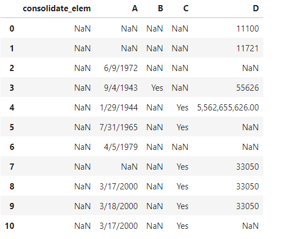This screenshot has height=239, width=284.
Task: Select the cell containing 11100
Action: pyautogui.click(x=247, y=29)
